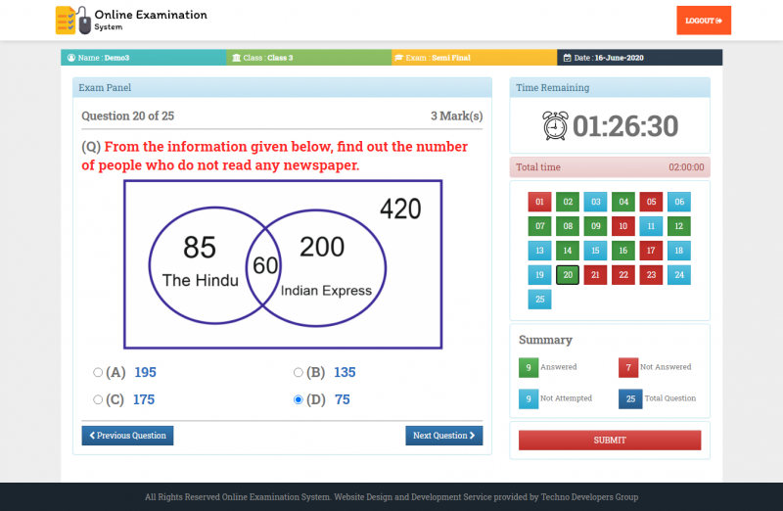The image size is (783, 511).
Task: Click the user icon beside Name
Action: (x=71, y=58)
